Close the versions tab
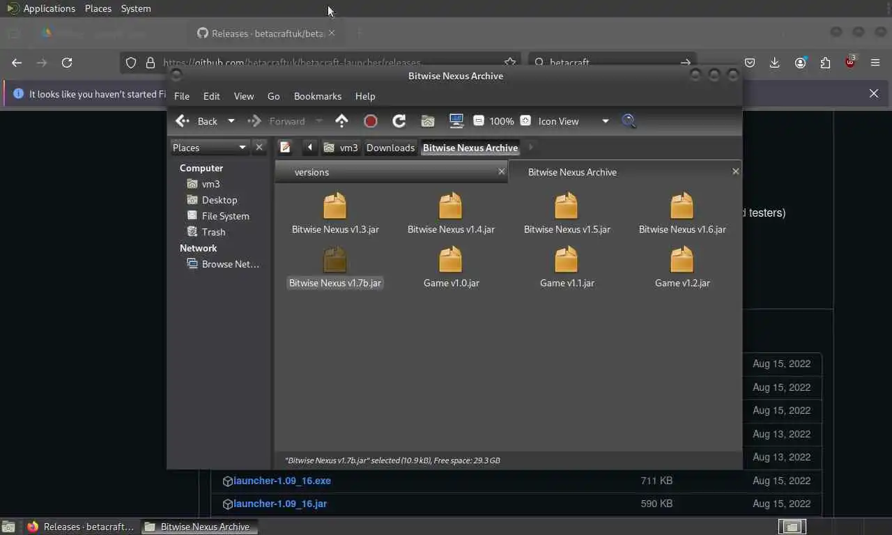The width and height of the screenshot is (892, 535). tap(501, 171)
